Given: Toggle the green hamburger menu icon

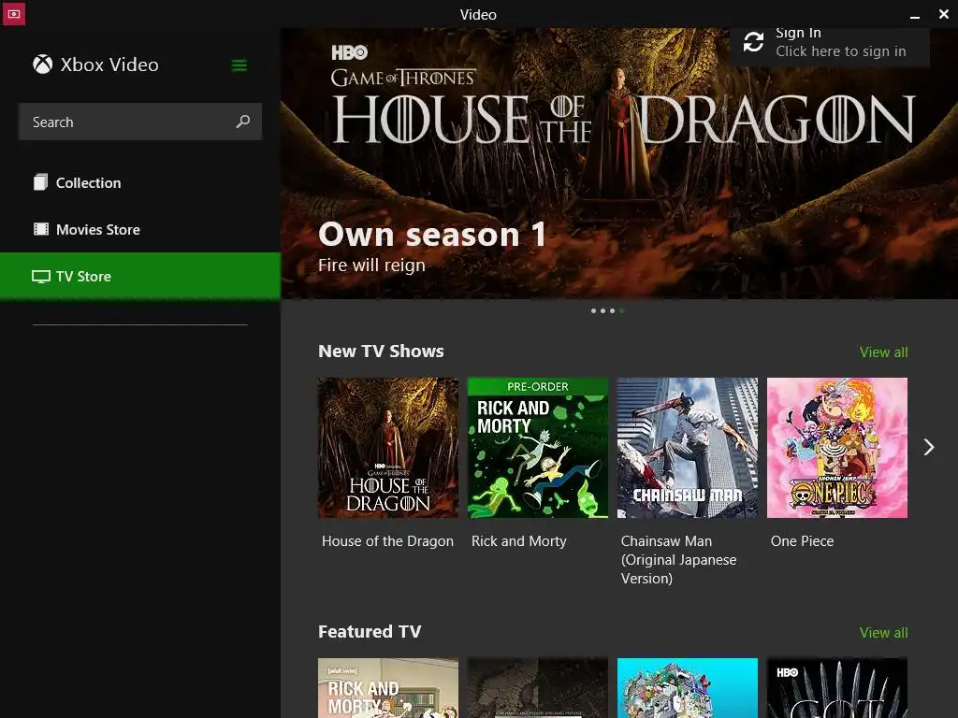Looking at the screenshot, I should coord(239,65).
